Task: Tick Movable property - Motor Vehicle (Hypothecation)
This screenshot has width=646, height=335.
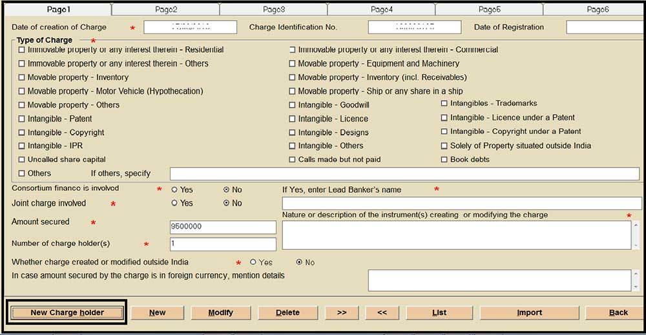Action: click(x=22, y=91)
